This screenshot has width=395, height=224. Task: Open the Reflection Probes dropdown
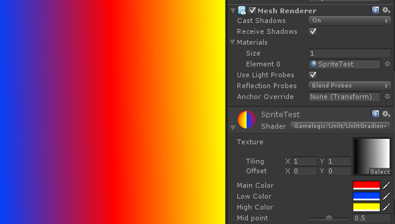point(350,86)
